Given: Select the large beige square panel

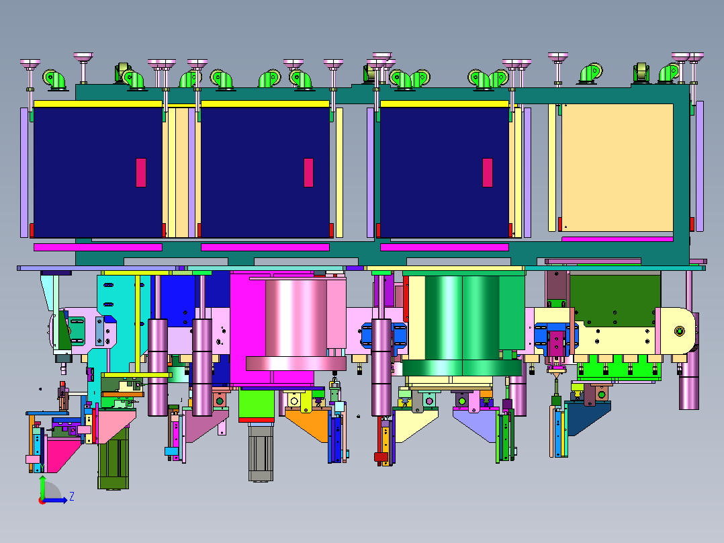Looking at the screenshot, I should click(617, 167).
